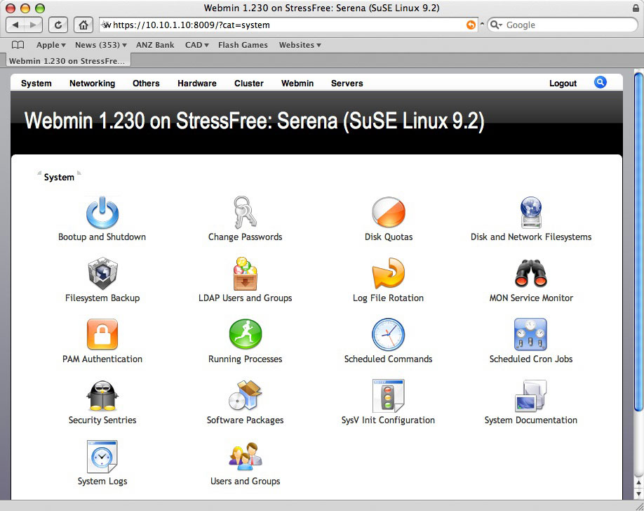Screen dimensions: 644x511
Task: Open the Bootup and Shutdown power icon
Action: 102,213
